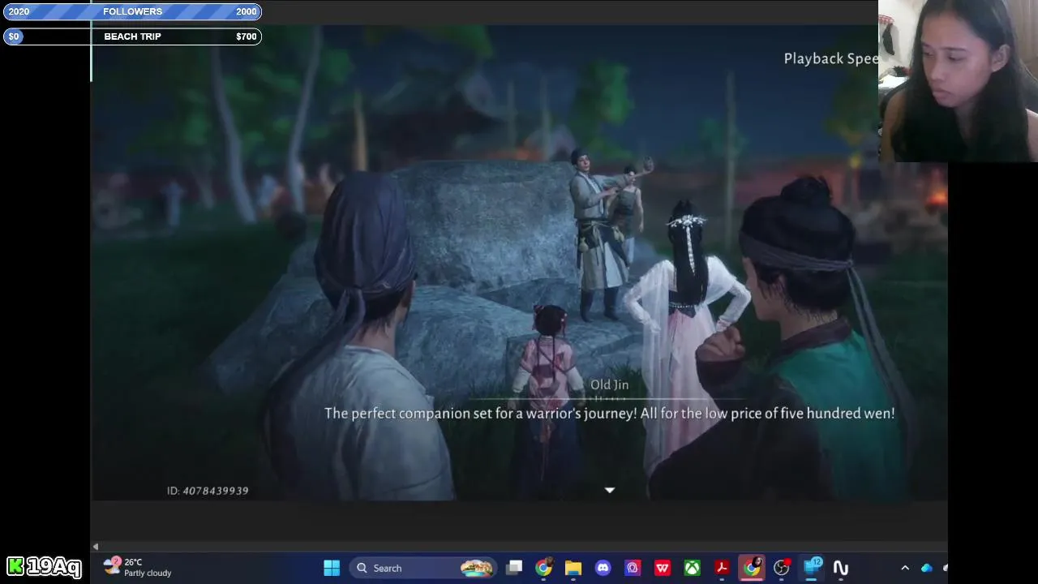
Task: Open Adobe Acrobat from the taskbar
Action: (722, 568)
